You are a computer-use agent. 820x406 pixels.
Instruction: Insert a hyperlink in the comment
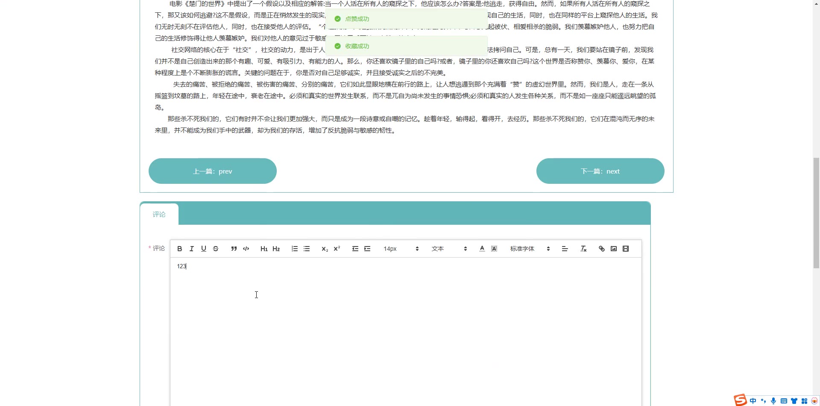click(x=602, y=249)
